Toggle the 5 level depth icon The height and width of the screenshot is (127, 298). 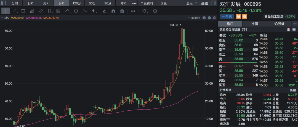click(x=294, y=30)
